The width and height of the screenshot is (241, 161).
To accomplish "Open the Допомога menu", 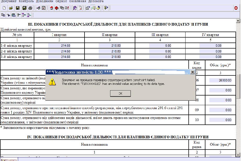I will (x=96, y=1).
